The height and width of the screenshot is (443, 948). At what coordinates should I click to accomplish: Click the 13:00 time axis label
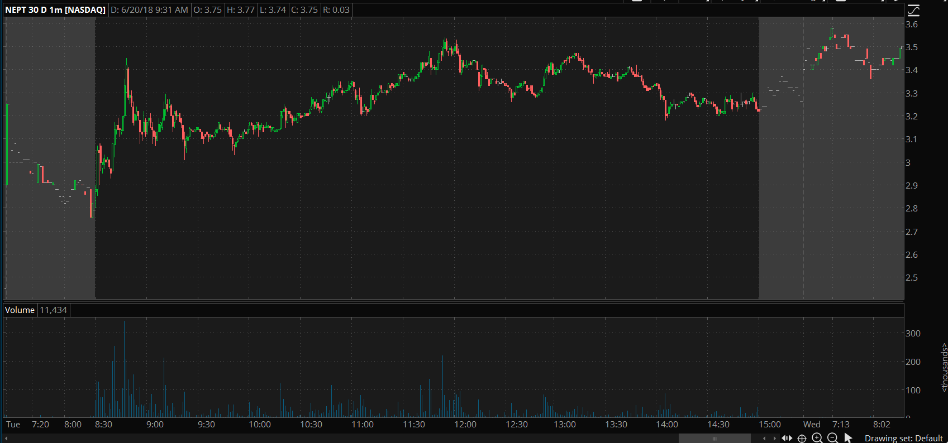565,425
